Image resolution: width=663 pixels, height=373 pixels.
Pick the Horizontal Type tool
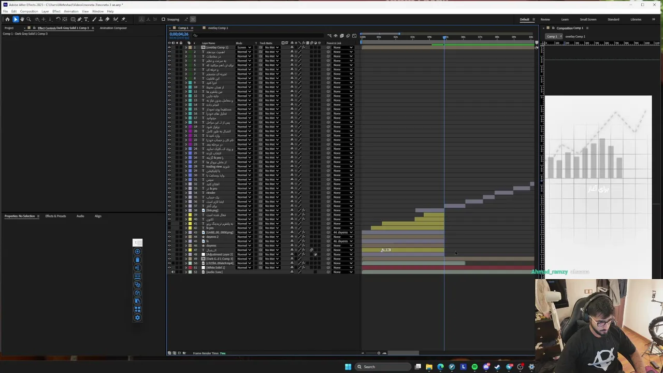87,19
